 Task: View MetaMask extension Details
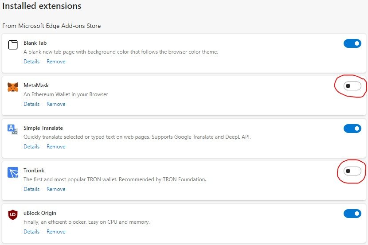31,104
